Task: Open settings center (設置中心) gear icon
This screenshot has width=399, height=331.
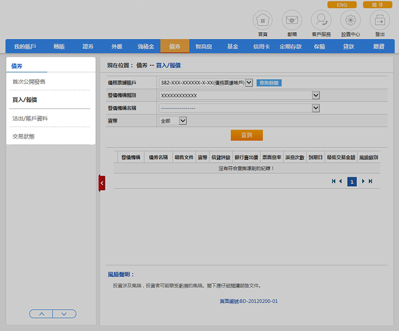Action: pyautogui.click(x=350, y=20)
